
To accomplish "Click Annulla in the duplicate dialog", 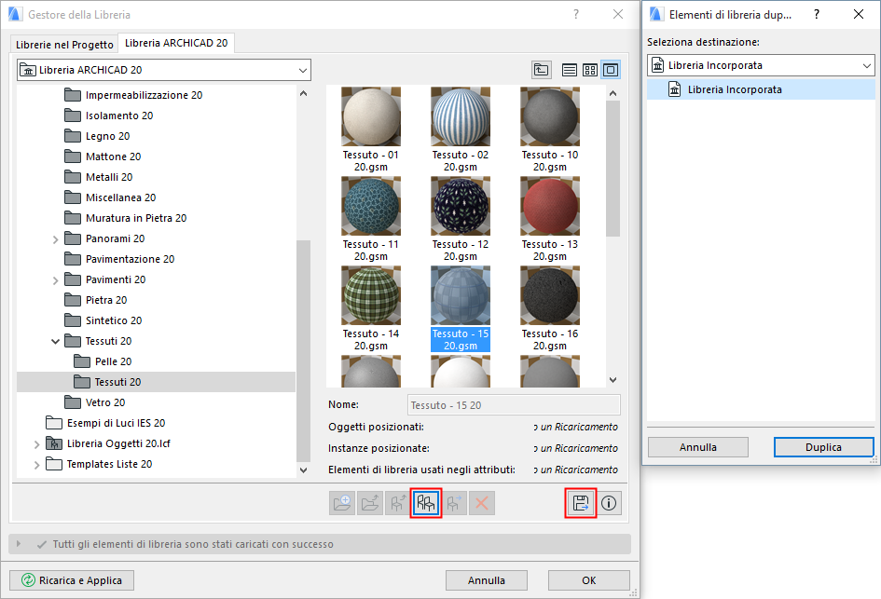I will click(x=698, y=447).
